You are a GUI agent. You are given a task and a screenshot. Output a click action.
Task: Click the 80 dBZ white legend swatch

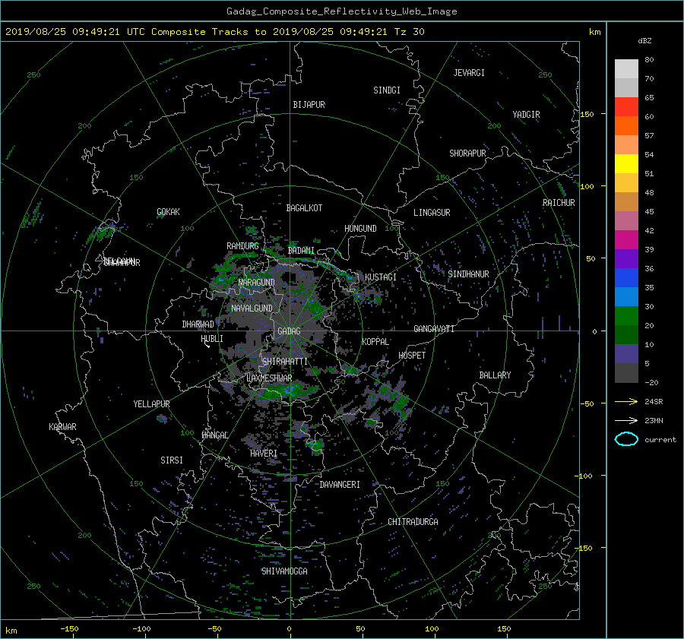tap(626, 68)
